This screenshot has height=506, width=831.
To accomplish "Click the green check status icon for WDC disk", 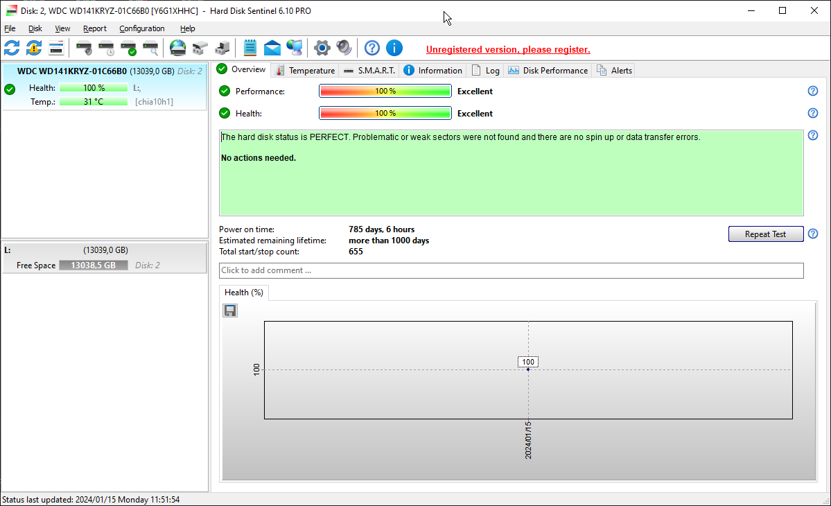I will coord(10,89).
